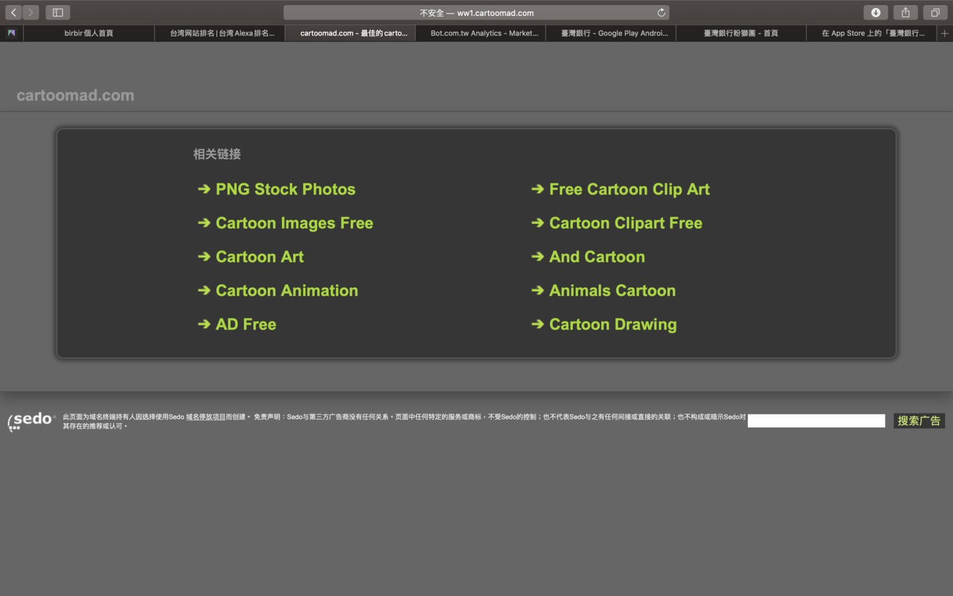Reload the page with the refresh icon
The width and height of the screenshot is (953, 596).
660,13
